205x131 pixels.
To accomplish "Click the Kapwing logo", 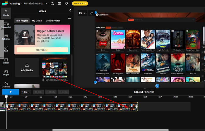I will pyautogui.click(x=5, y=4).
